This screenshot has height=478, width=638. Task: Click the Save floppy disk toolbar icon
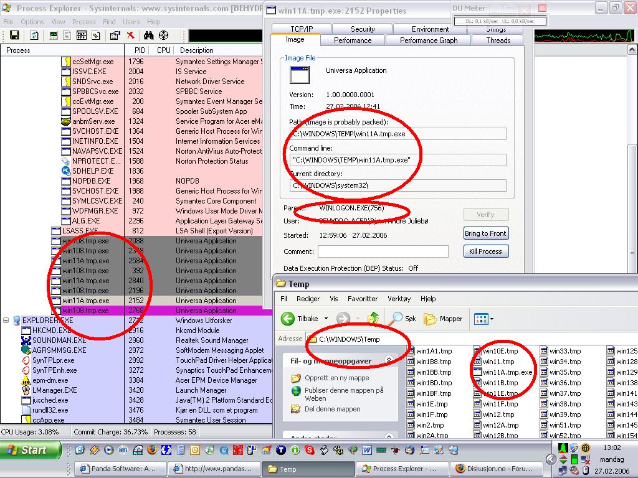14,35
